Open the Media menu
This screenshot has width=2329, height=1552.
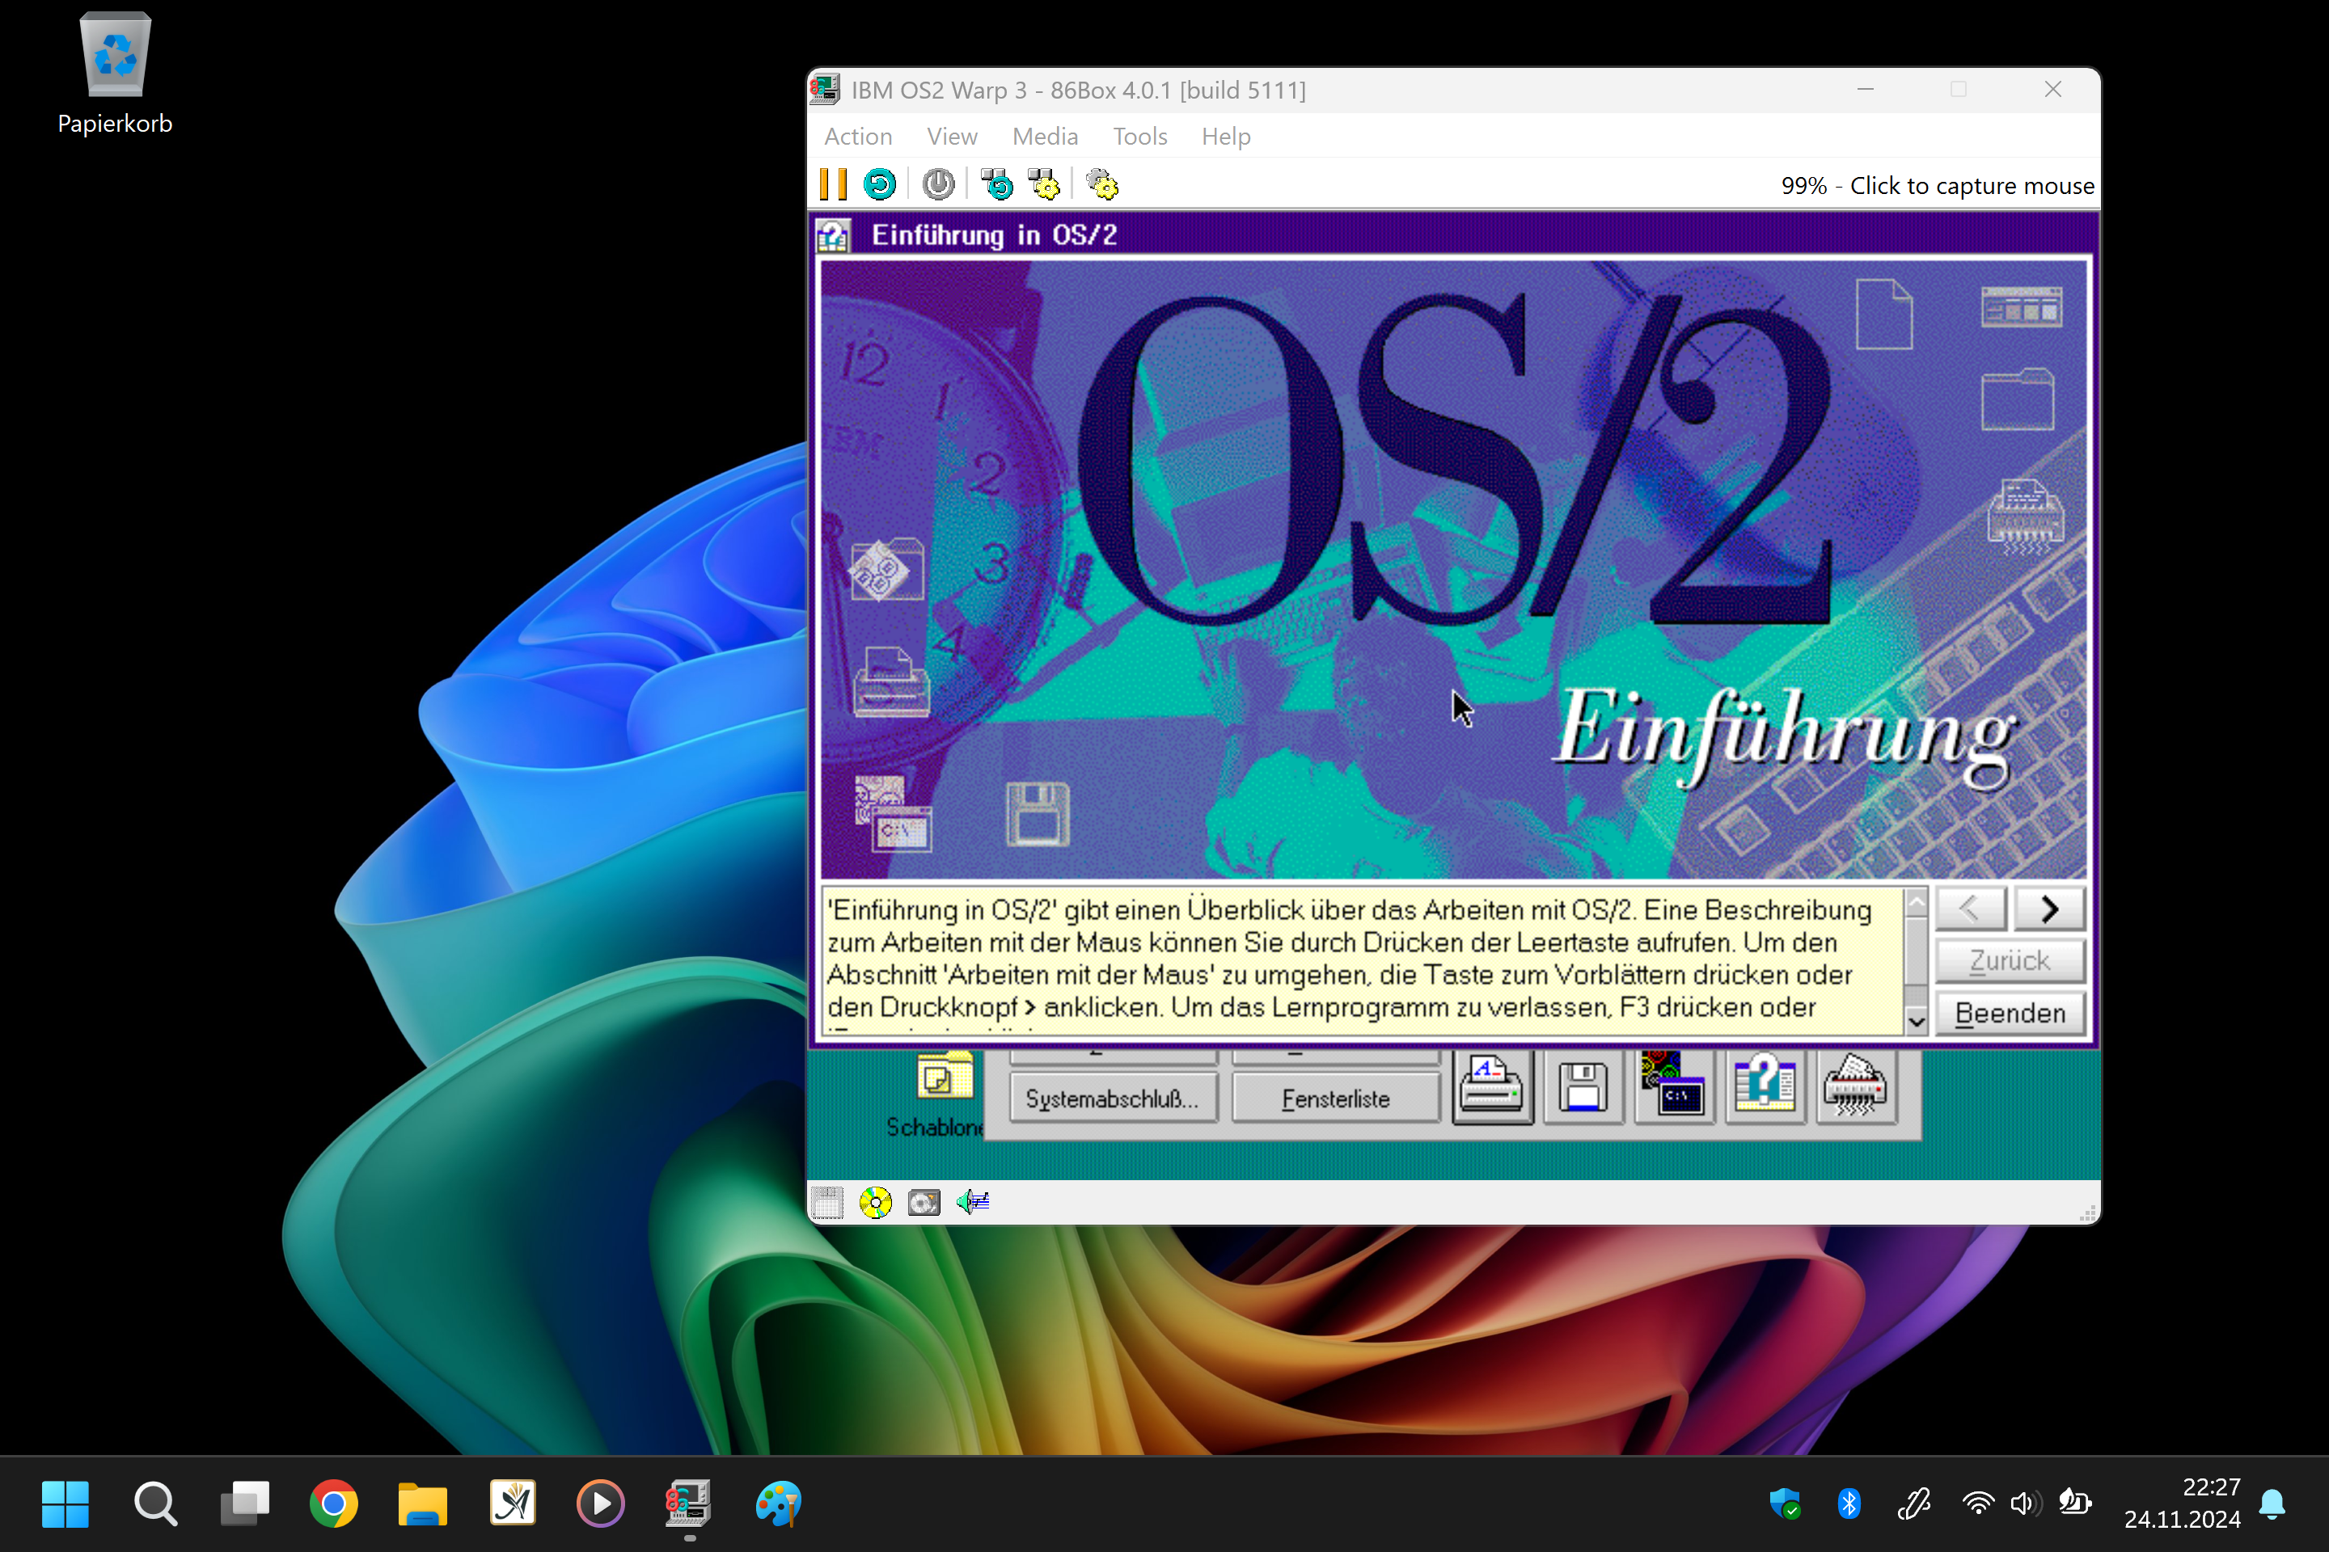[x=1045, y=137]
